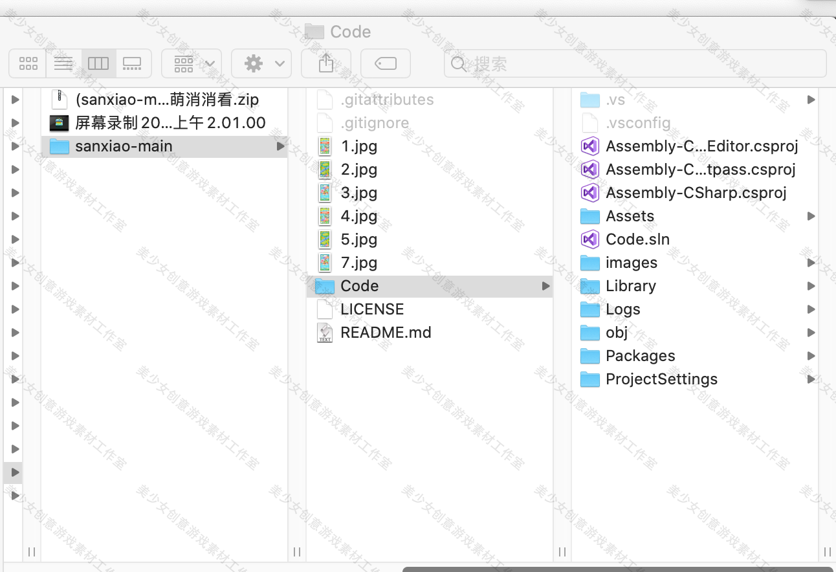This screenshot has width=836, height=572.
Task: Select the .vs folder icon
Action: point(590,100)
